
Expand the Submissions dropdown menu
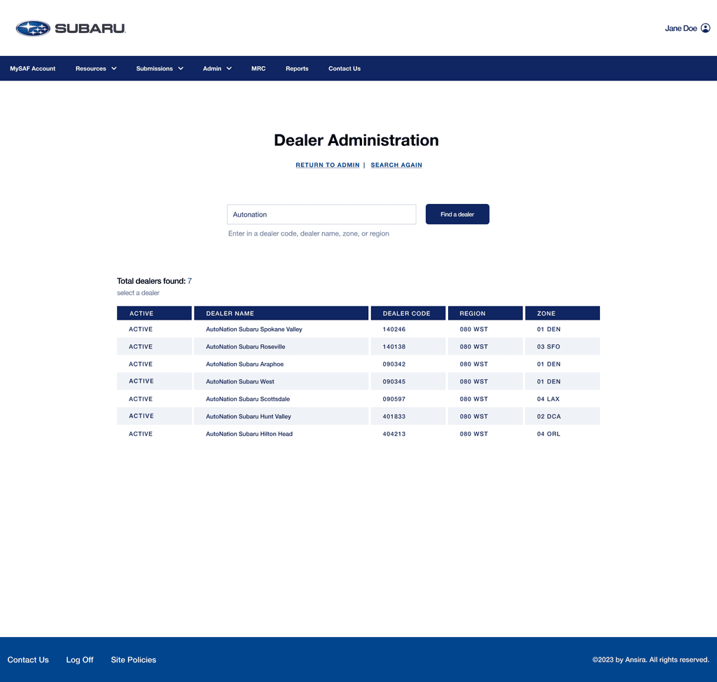tap(160, 69)
